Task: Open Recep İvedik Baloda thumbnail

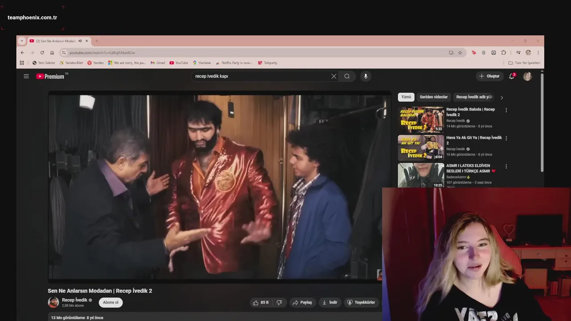Action: (421, 119)
